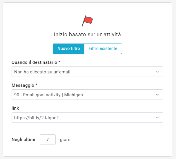176x159 pixels.
Task: Click the "Negli ultimi" label
Action: [x=23, y=140]
